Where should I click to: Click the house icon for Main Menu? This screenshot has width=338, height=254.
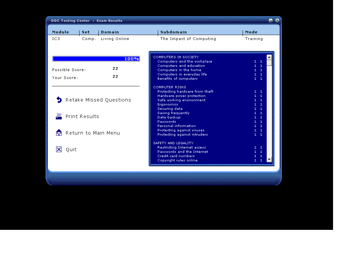click(x=59, y=133)
